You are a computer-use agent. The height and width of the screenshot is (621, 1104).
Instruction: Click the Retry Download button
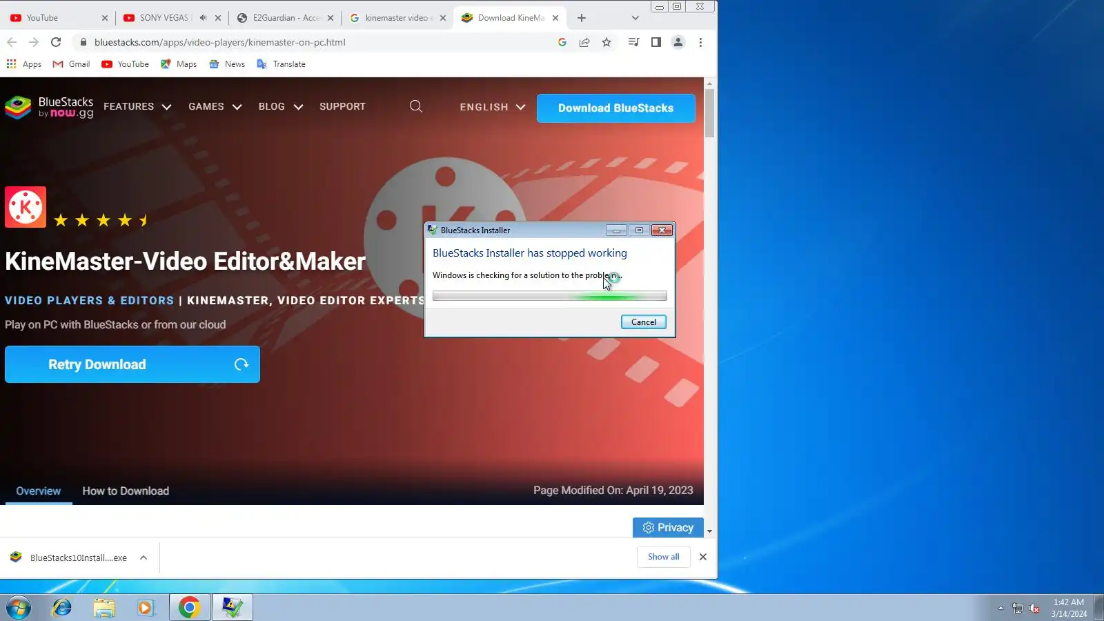click(x=132, y=364)
